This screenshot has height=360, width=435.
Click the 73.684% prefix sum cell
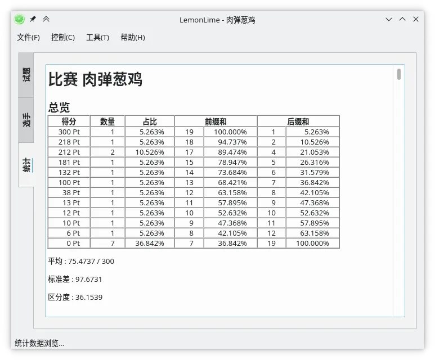point(230,172)
